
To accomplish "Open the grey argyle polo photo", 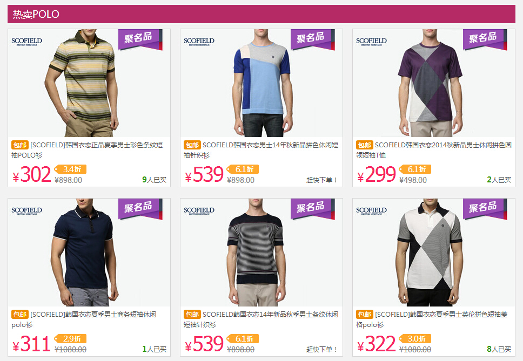I will tap(434, 253).
